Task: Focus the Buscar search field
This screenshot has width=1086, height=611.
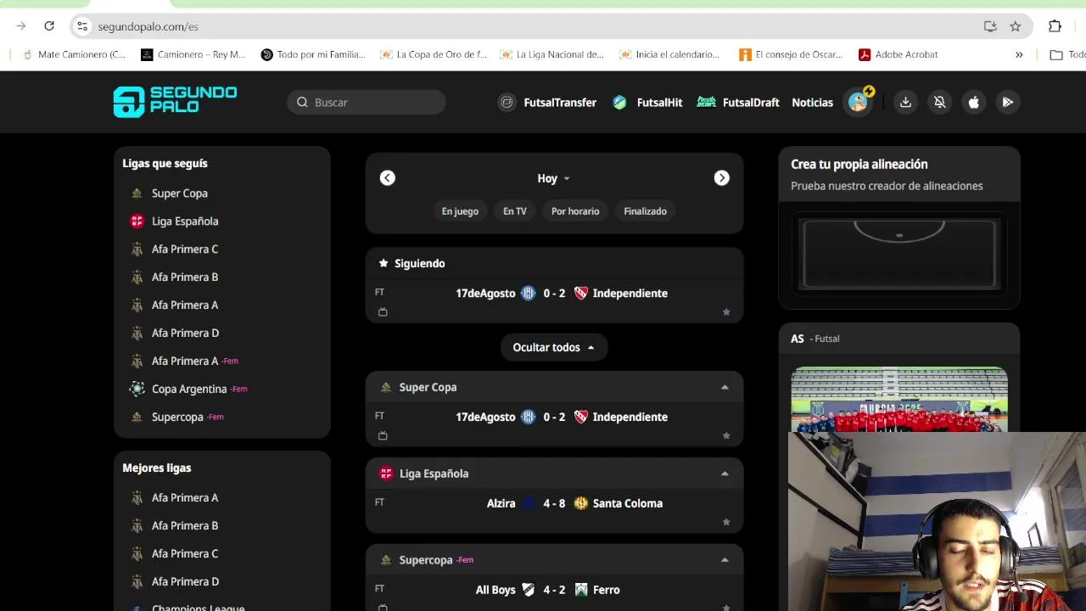Action: tap(367, 102)
